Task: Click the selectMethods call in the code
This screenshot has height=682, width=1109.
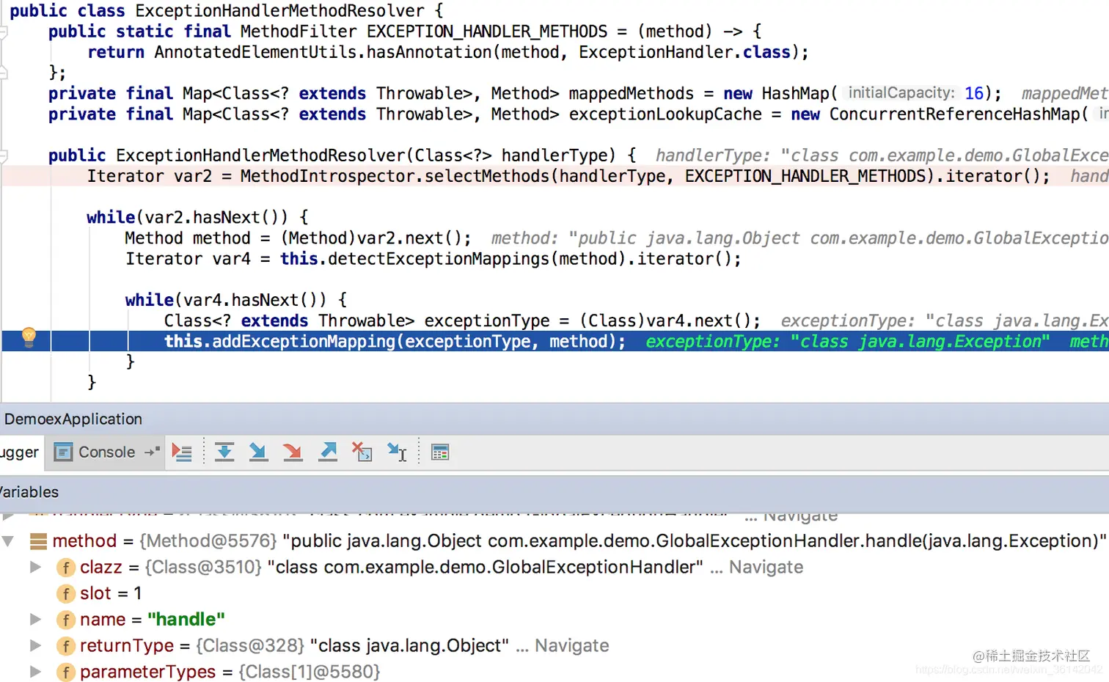Action: point(487,176)
